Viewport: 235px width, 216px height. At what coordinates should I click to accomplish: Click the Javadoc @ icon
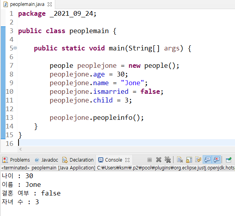[x=37, y=160]
